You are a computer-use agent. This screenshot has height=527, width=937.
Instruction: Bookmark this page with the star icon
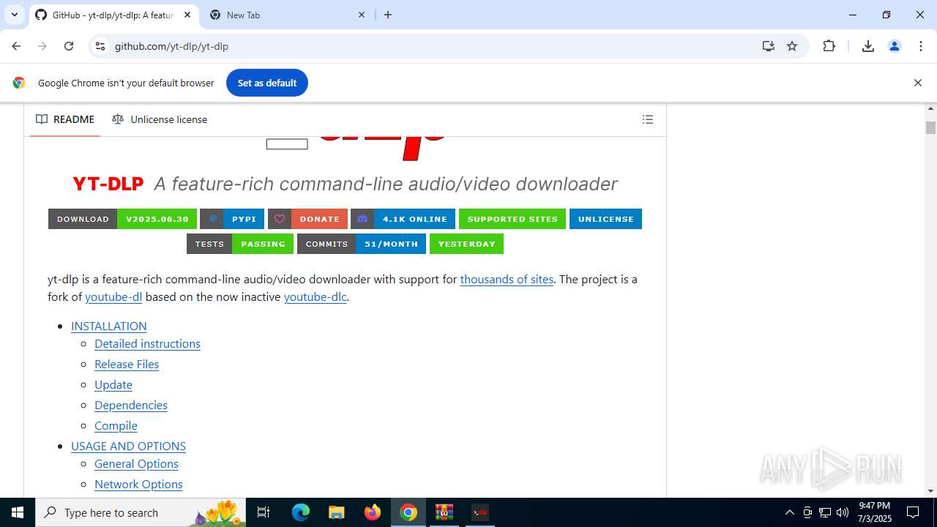point(792,46)
